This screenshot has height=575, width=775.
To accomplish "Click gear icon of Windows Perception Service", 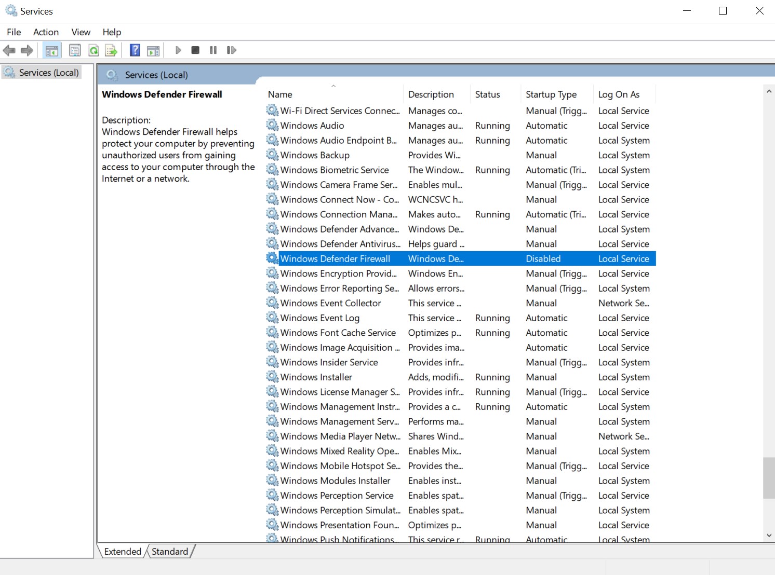I will tap(272, 495).
